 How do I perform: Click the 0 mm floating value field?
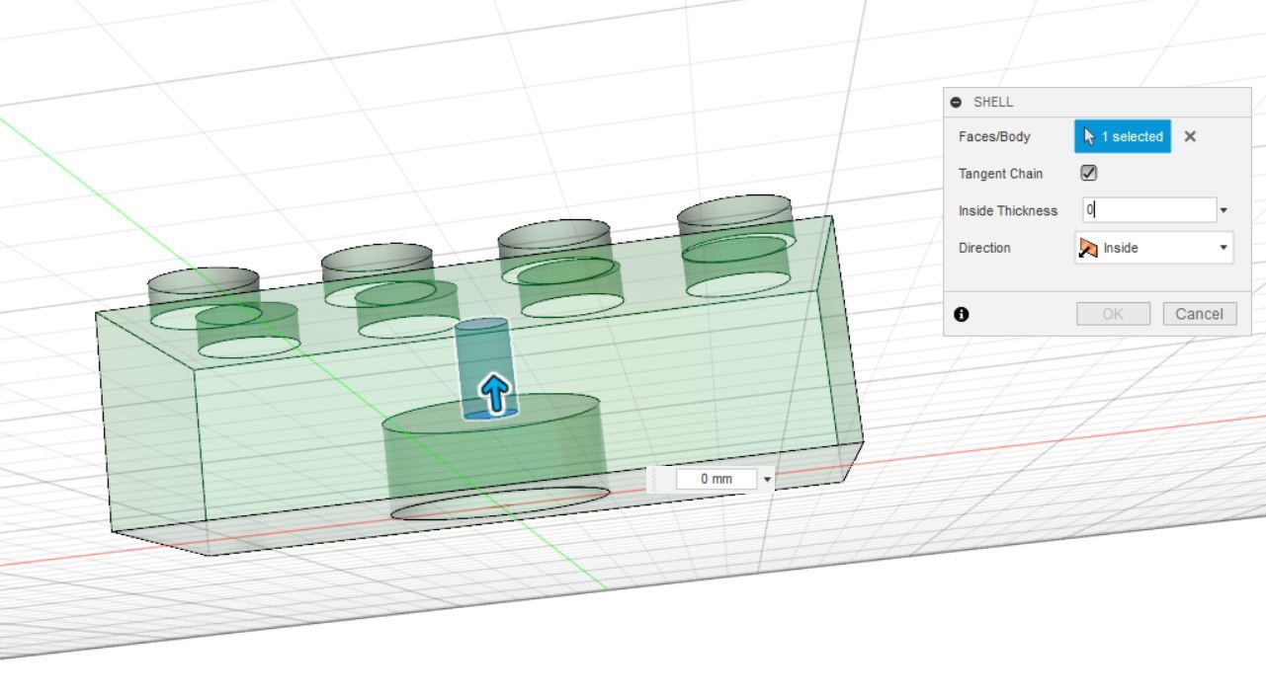tap(717, 479)
